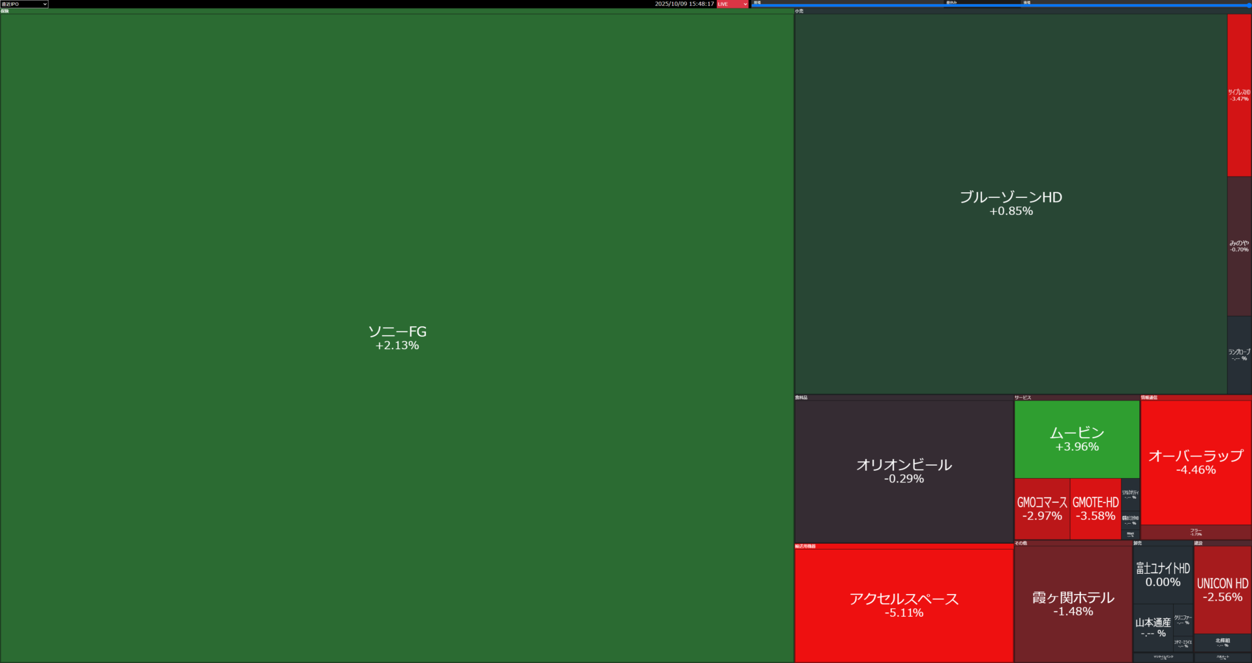Select the ソニーFG treemap tile
This screenshot has height=663, width=1252.
396,337
